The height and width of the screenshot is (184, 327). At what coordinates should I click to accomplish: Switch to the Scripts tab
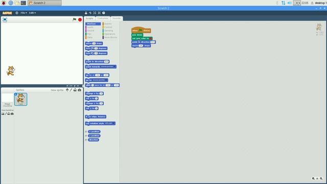tap(89, 18)
